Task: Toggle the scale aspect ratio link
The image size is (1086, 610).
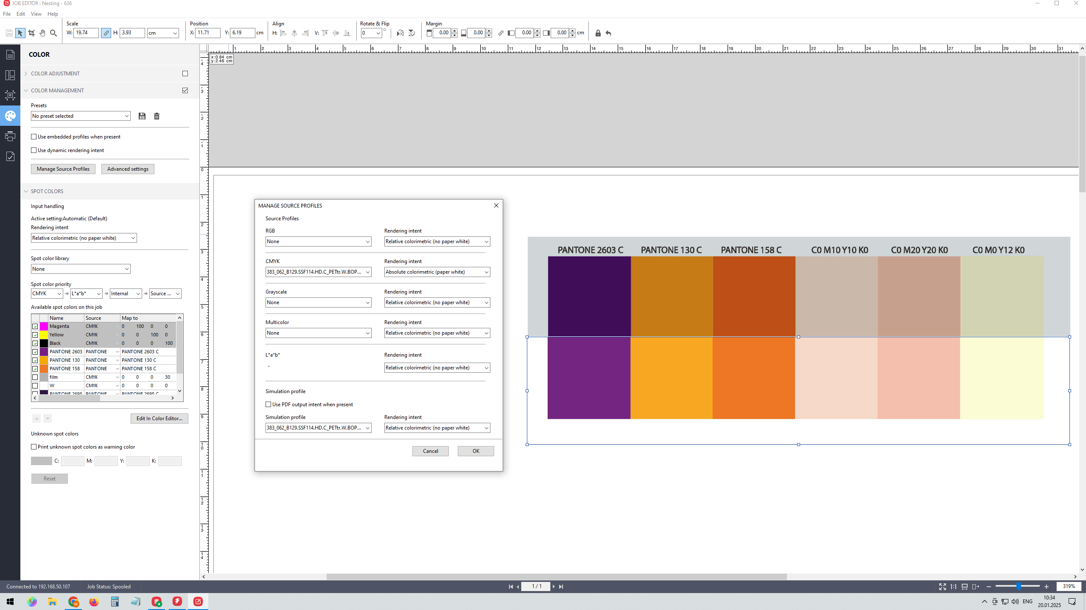Action: tap(106, 33)
